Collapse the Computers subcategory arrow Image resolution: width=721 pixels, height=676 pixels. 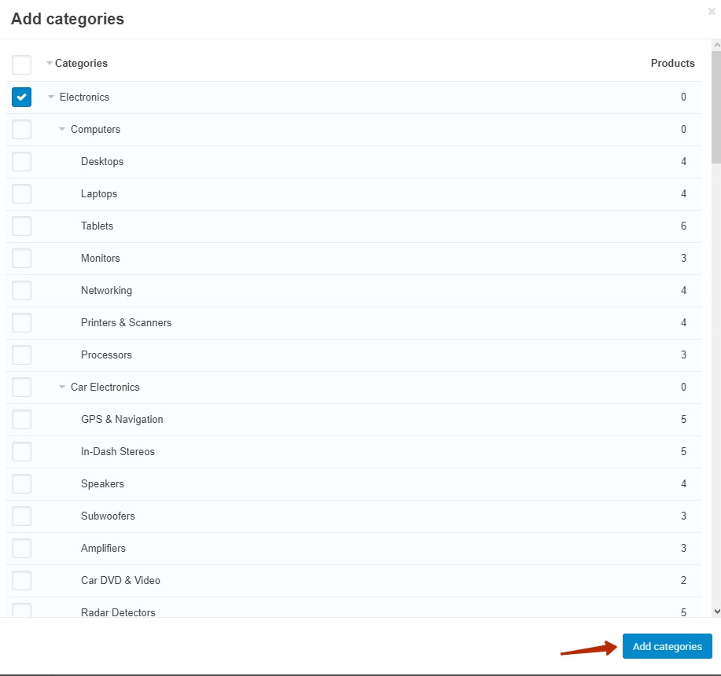tap(62, 130)
